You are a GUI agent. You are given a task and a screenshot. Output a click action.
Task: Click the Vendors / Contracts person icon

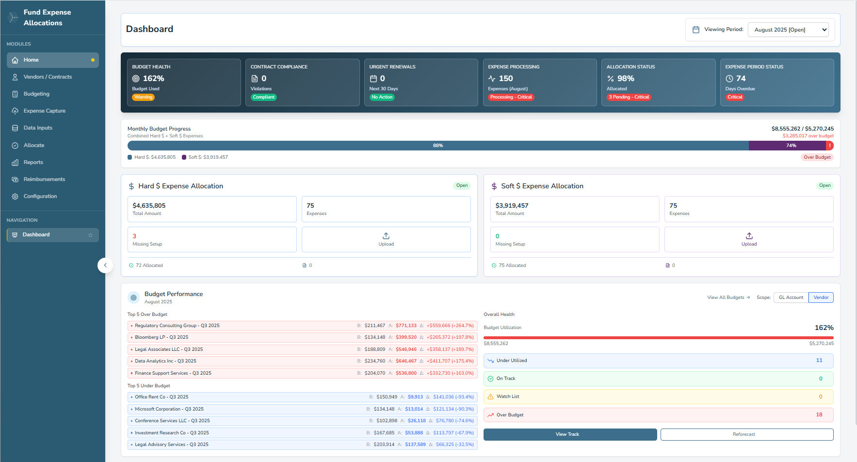15,77
